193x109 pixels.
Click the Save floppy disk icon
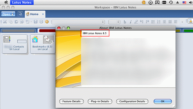36,22
